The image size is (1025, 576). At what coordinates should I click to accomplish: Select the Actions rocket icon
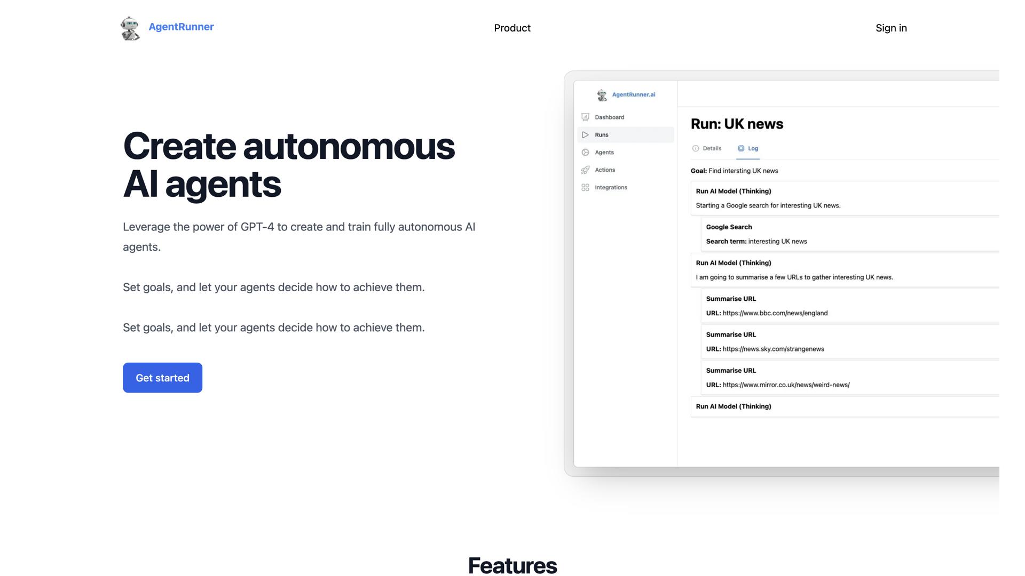point(585,170)
